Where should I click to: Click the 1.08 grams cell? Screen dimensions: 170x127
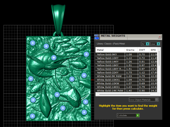[131, 54]
